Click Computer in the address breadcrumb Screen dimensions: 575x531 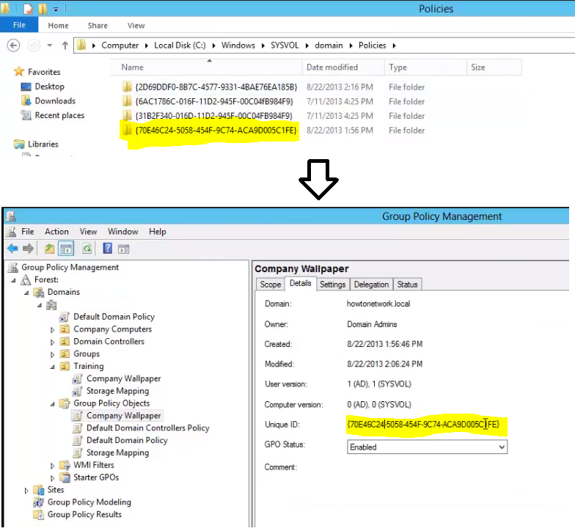(120, 45)
